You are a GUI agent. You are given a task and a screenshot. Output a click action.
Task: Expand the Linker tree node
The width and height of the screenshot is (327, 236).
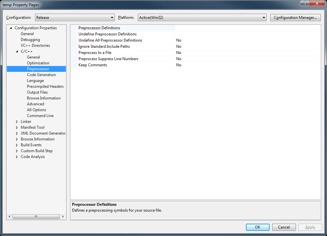[17, 121]
